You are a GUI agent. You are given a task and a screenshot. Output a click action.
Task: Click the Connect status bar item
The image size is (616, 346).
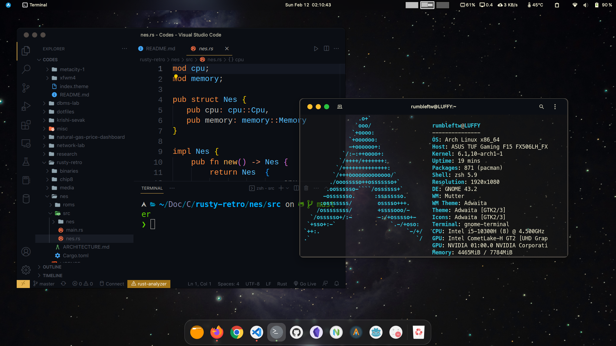coord(112,284)
